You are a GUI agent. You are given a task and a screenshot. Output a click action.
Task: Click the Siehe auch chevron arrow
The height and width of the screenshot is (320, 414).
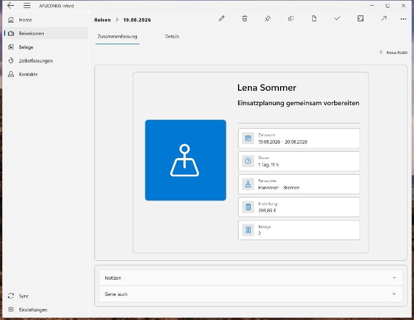(x=394, y=294)
